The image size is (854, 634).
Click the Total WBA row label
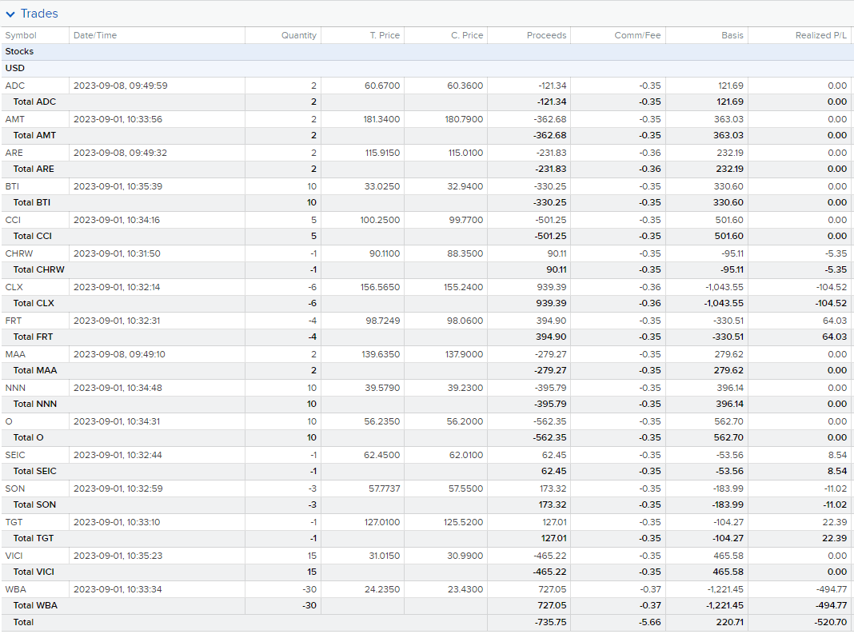click(35, 606)
